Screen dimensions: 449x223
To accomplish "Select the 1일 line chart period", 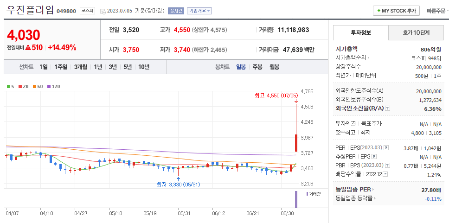I will point(44,67).
